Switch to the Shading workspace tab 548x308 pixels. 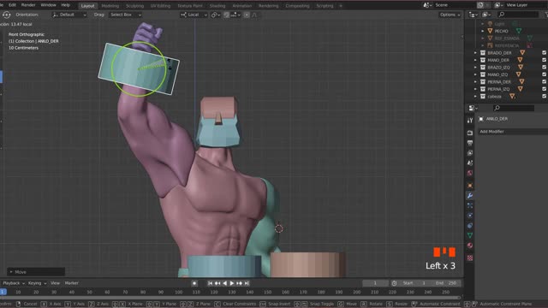(217, 6)
